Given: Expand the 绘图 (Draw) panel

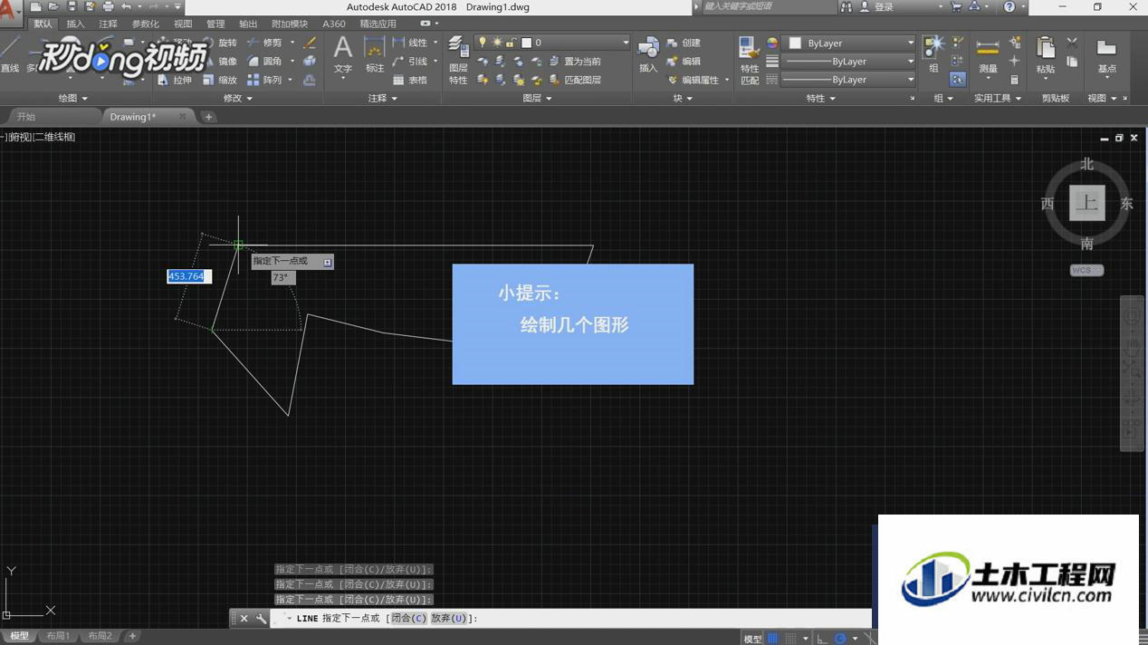Looking at the screenshot, I should click(x=72, y=98).
